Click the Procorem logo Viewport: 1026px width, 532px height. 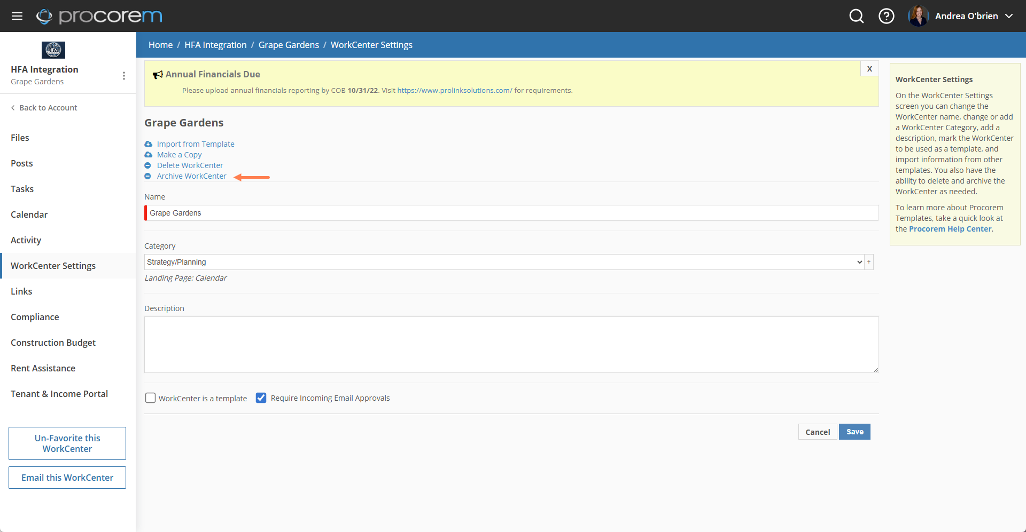pyautogui.click(x=99, y=16)
